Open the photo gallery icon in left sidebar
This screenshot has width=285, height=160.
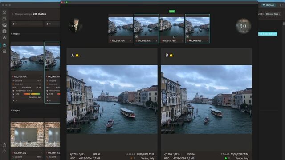tap(4, 25)
